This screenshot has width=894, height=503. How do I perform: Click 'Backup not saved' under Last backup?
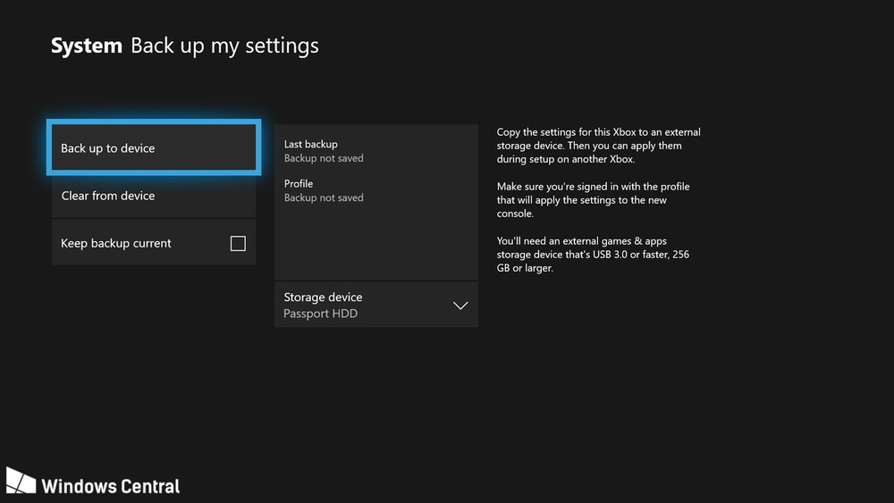click(324, 158)
